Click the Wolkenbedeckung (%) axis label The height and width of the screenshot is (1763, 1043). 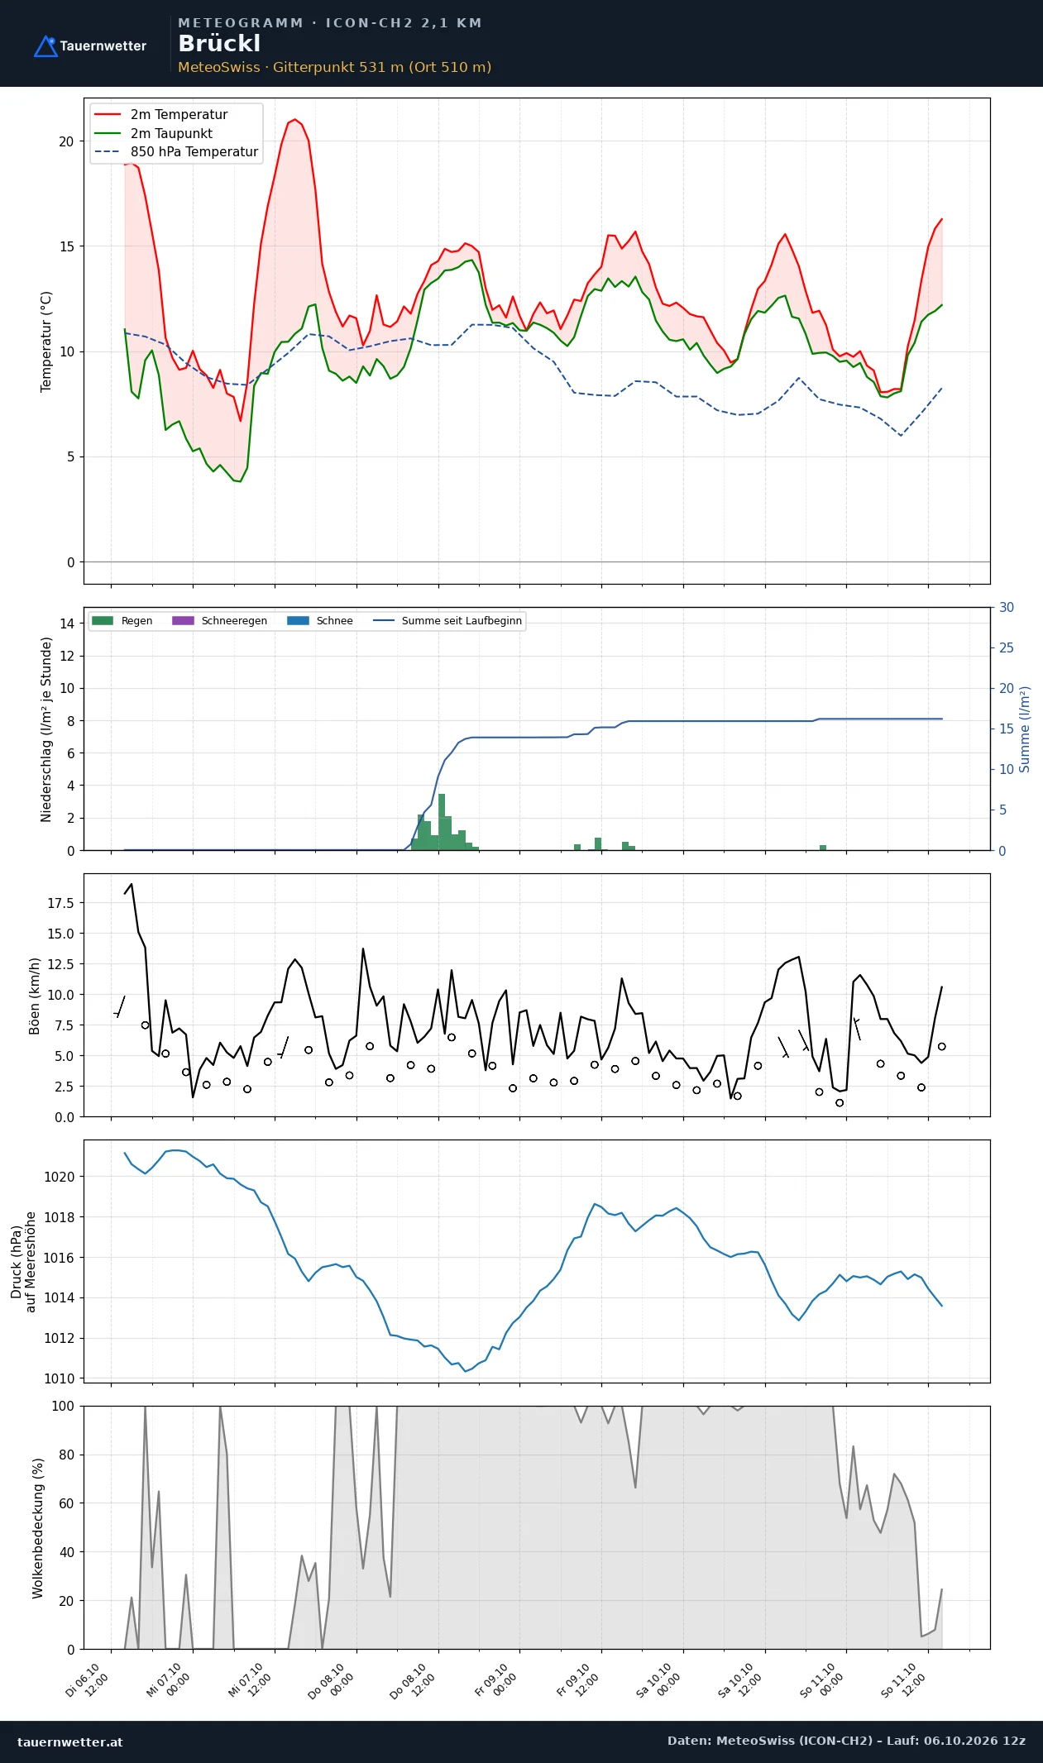click(38, 1528)
